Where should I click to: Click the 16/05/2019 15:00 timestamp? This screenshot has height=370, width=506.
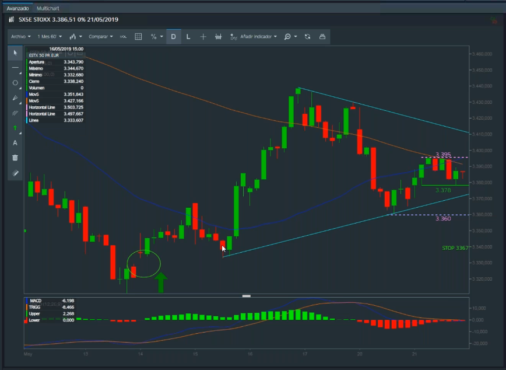click(66, 49)
